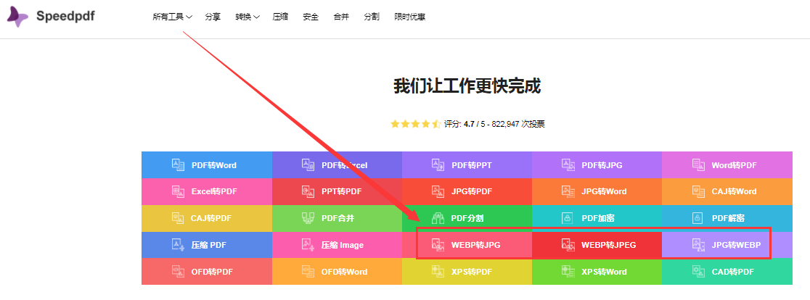
Task: Click the WEBP转JPEG tile icon
Action: point(568,245)
